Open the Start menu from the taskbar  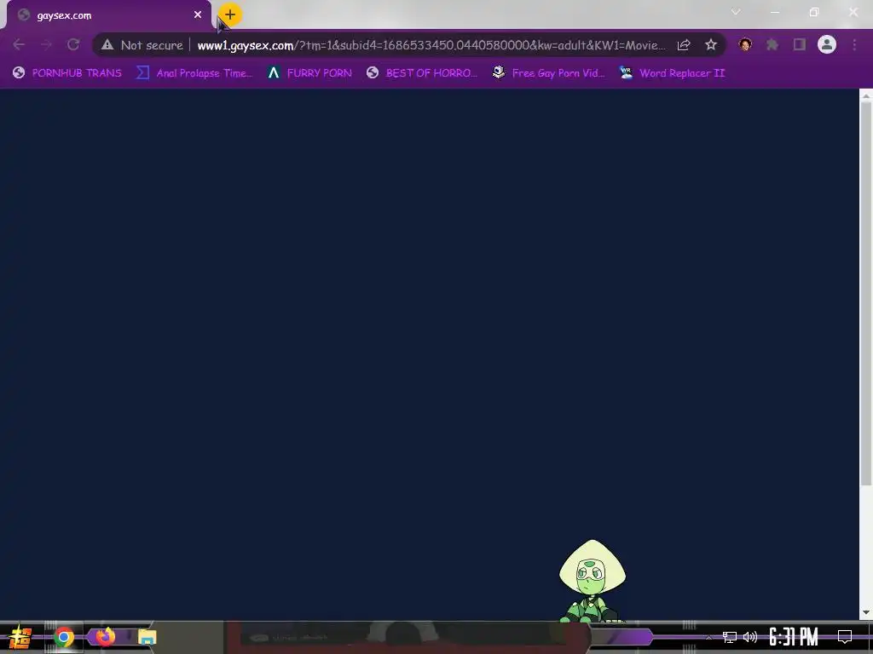tap(20, 637)
